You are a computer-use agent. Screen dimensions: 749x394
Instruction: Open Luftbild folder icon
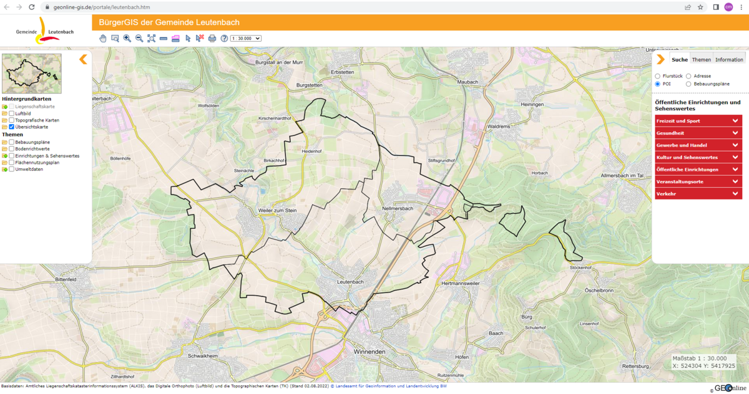tap(4, 114)
